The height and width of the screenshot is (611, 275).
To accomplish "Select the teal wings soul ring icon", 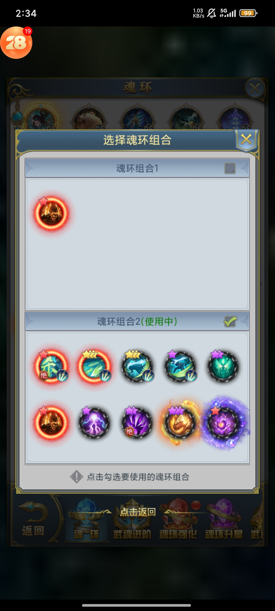I will pos(223,367).
